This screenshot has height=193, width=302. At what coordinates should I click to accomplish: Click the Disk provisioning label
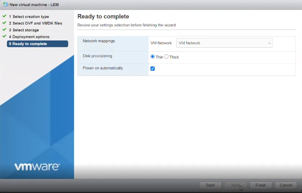tap(97, 56)
